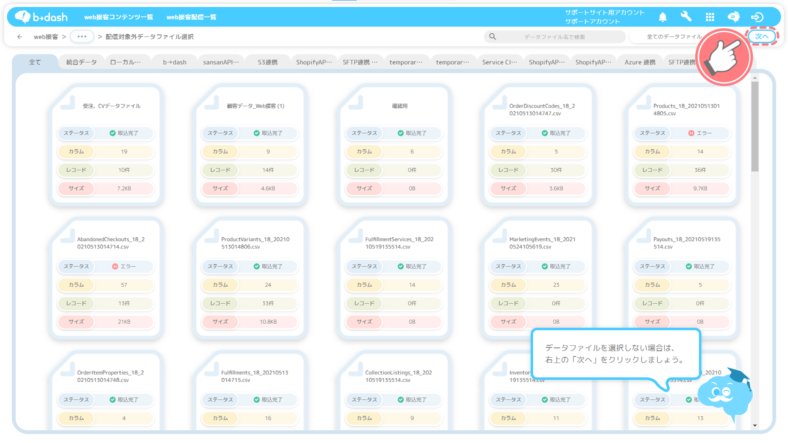The image size is (788, 443).
Task: Click the 7.2KB size value
Action: [124, 189]
